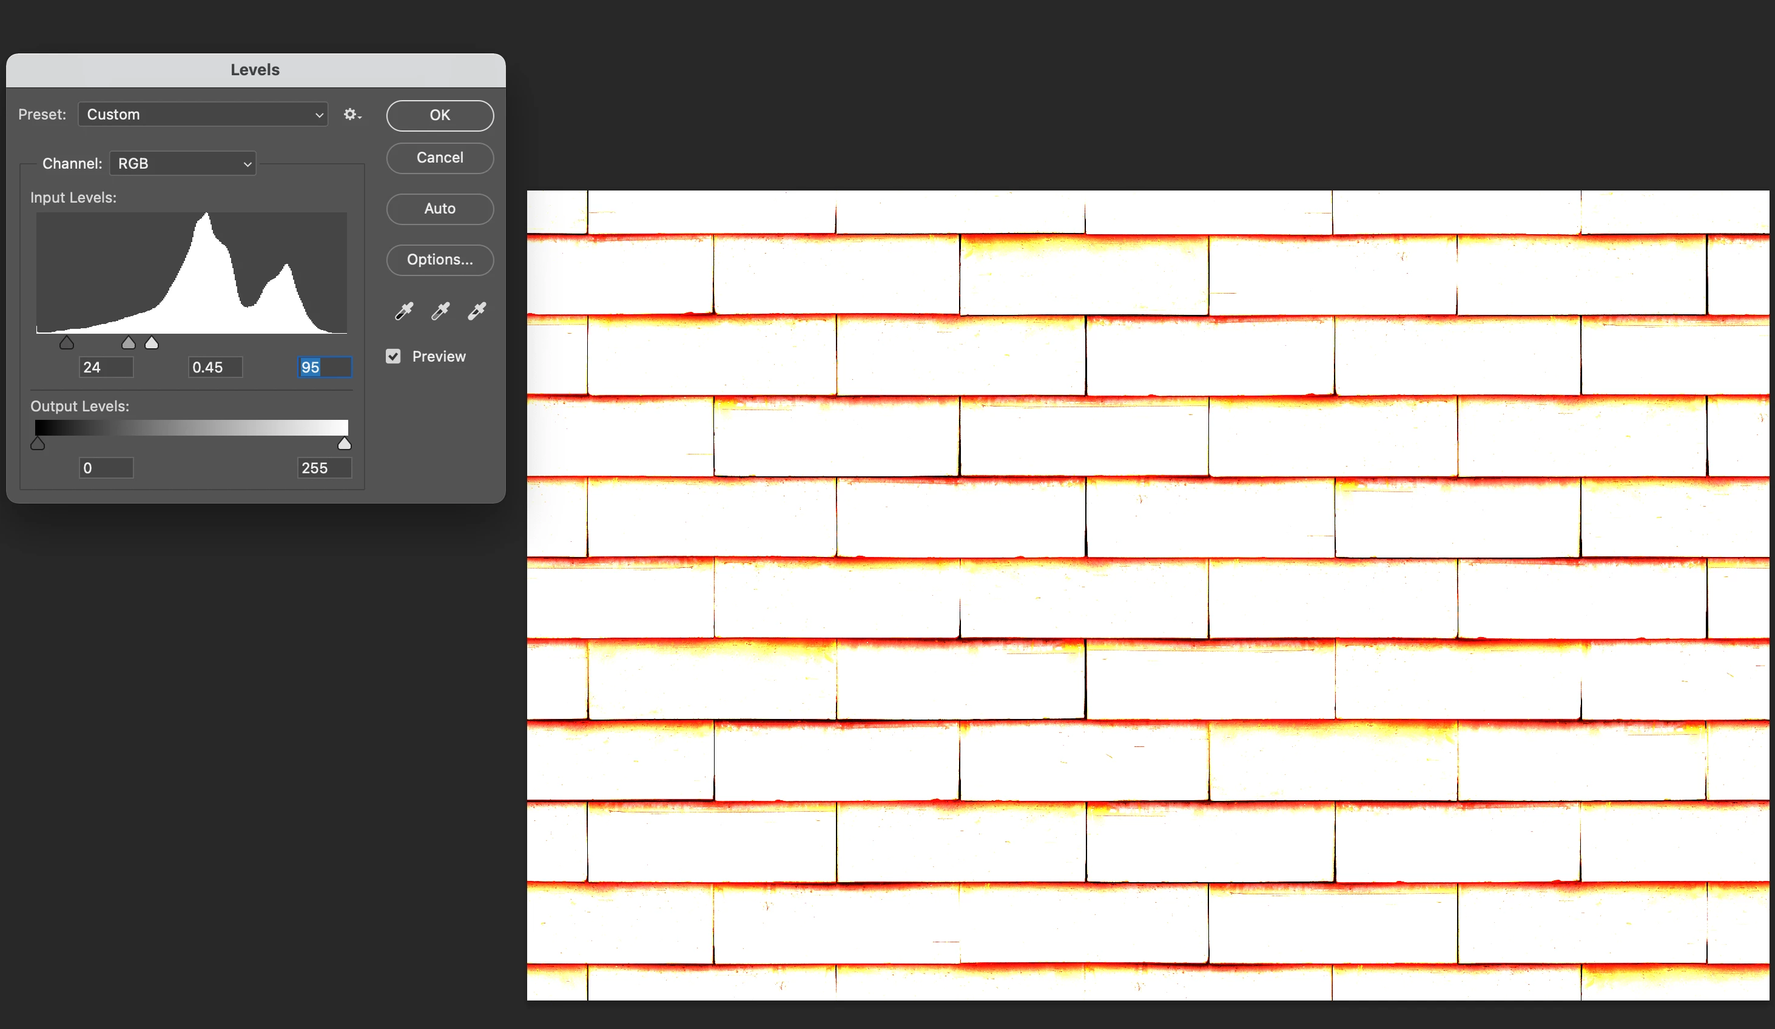Click the input shadow slider handle

pos(66,343)
